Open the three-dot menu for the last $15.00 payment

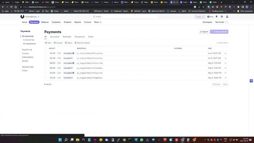click(225, 78)
